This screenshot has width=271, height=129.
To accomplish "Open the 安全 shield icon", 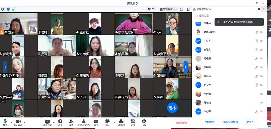I will pyautogui.click(x=60, y=121).
